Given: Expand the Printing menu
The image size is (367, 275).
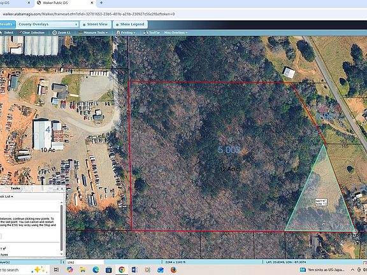Looking at the screenshot, I should [126, 32].
